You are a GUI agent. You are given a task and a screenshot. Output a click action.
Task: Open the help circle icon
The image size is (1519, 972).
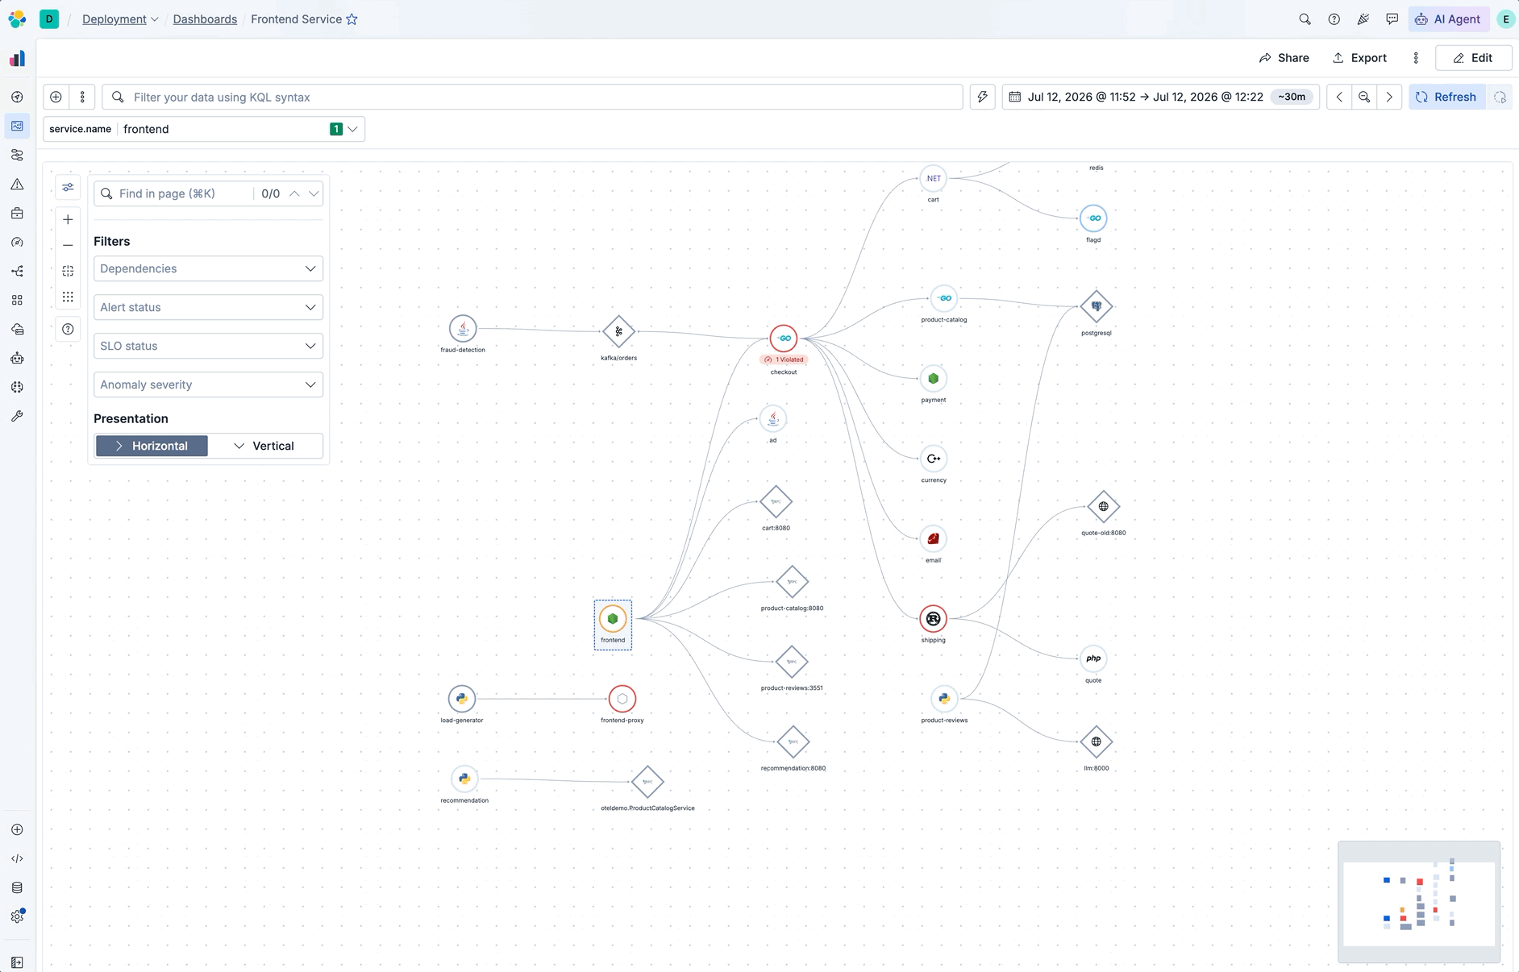(x=1334, y=19)
